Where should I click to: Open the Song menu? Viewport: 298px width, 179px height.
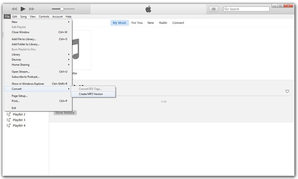23,16
